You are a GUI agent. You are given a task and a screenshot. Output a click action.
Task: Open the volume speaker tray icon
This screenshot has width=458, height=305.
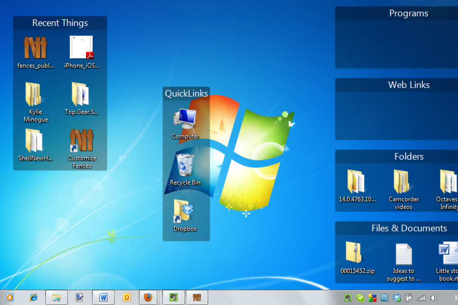[x=433, y=298]
